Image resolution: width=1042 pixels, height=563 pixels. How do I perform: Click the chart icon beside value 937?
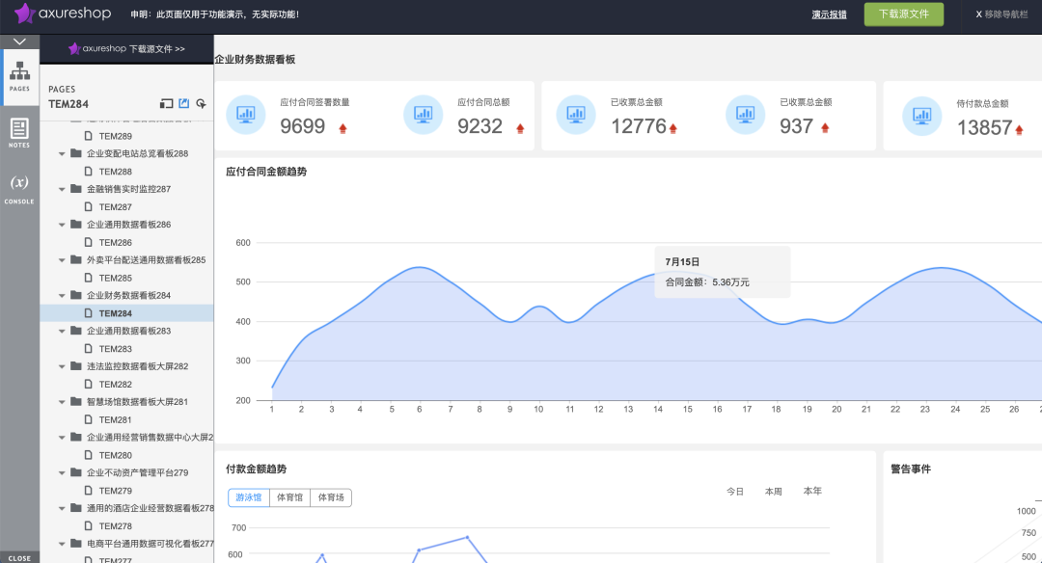pos(746,115)
